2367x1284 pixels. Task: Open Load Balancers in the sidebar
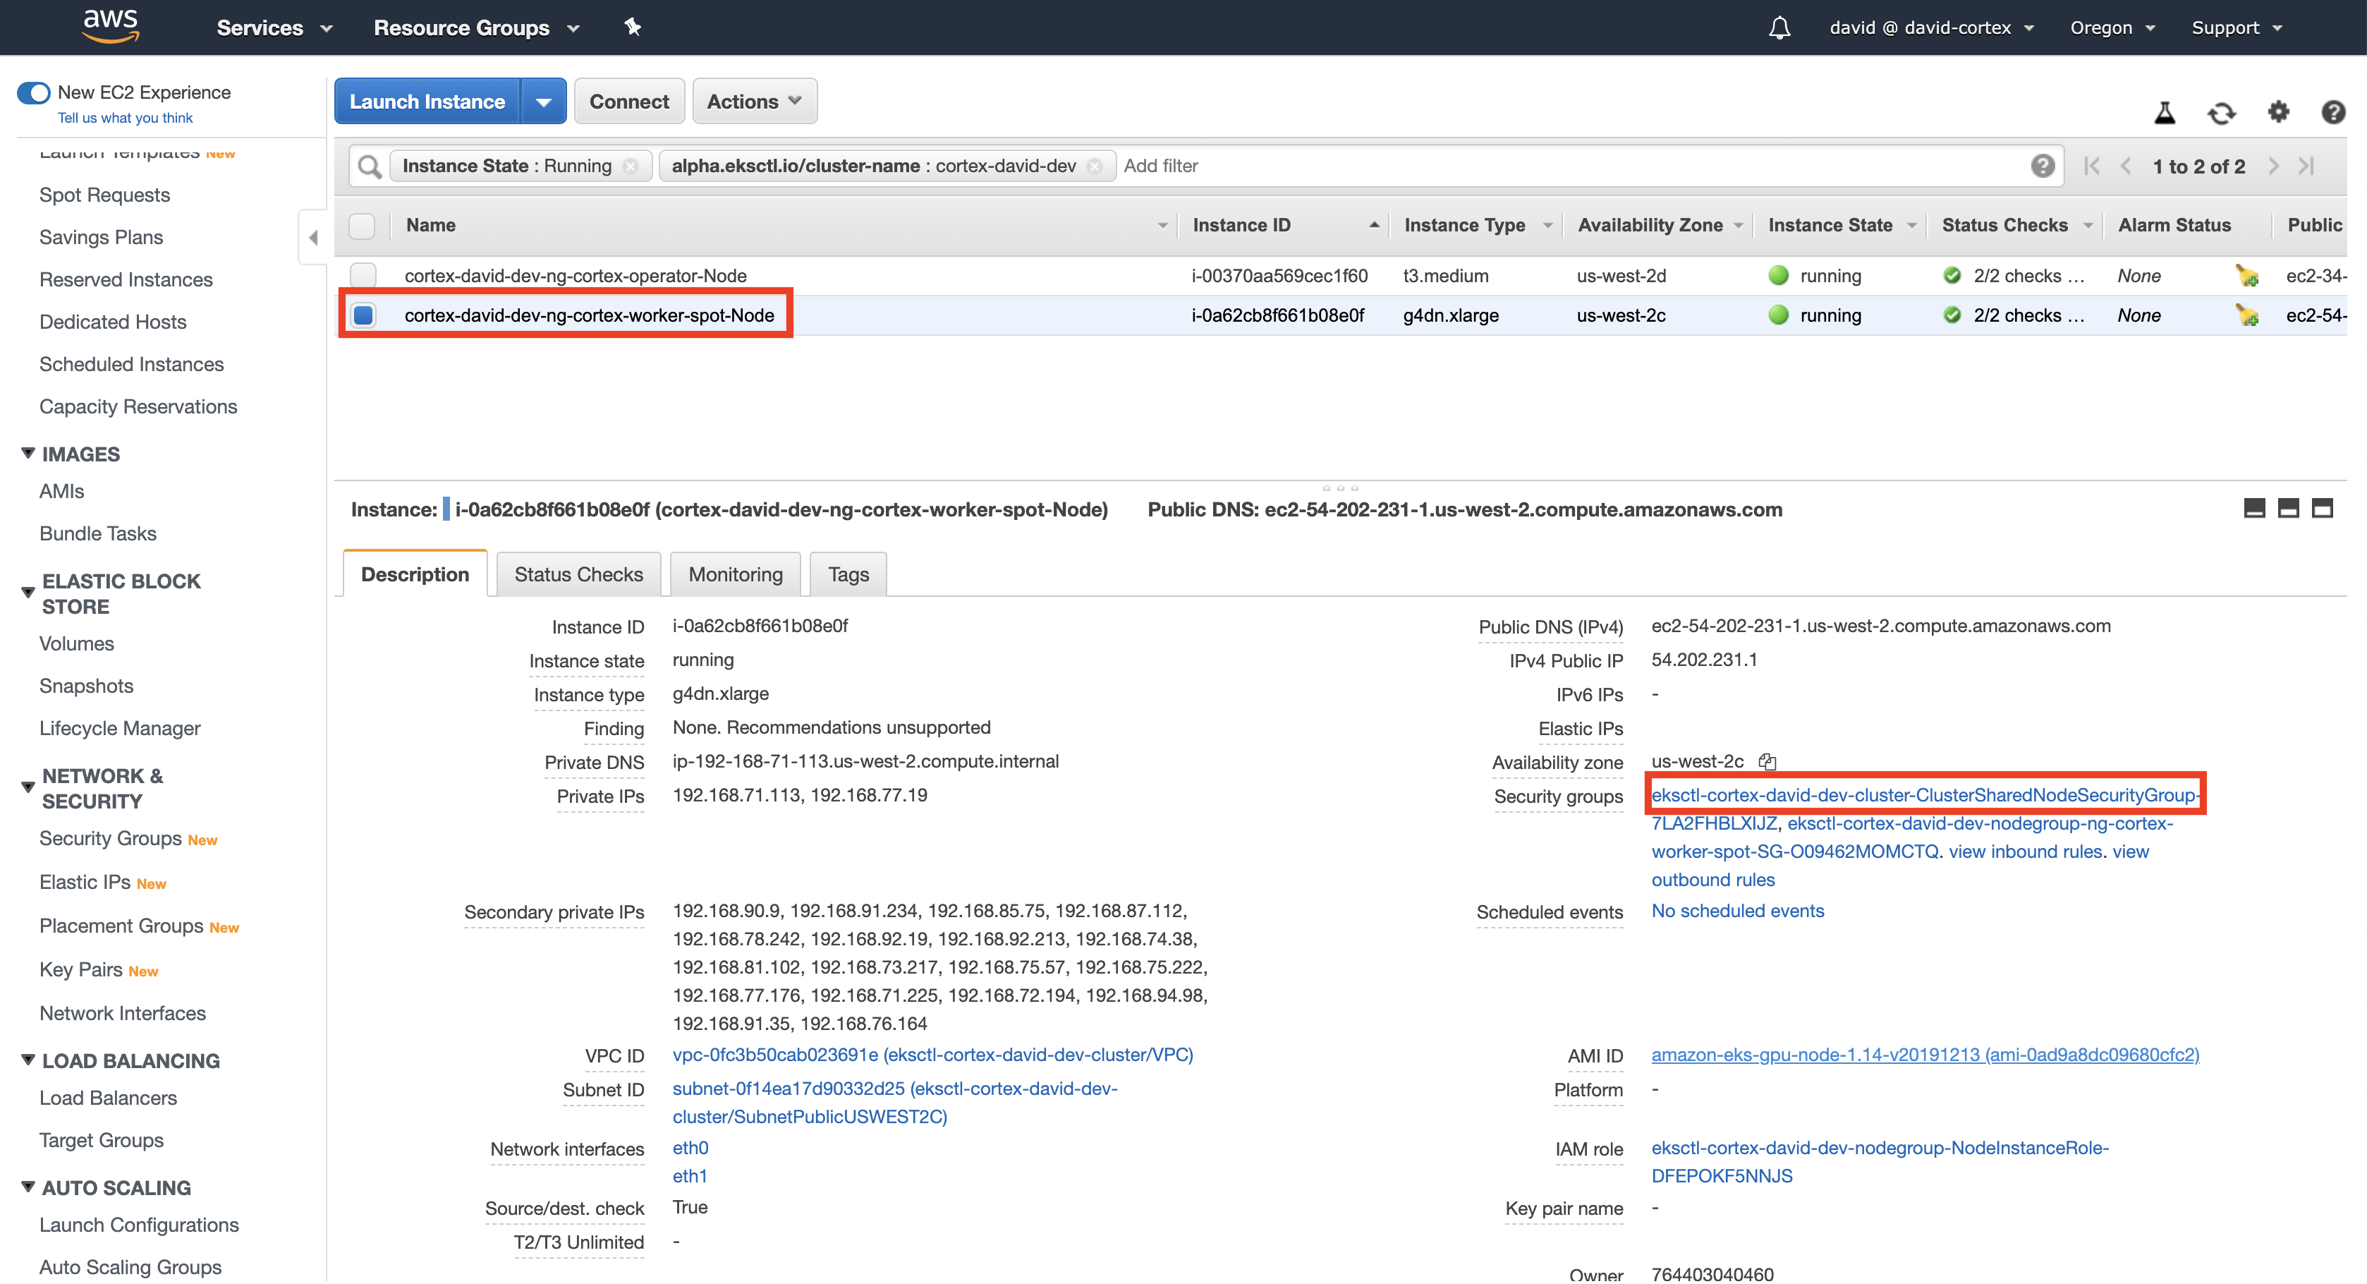click(107, 1098)
